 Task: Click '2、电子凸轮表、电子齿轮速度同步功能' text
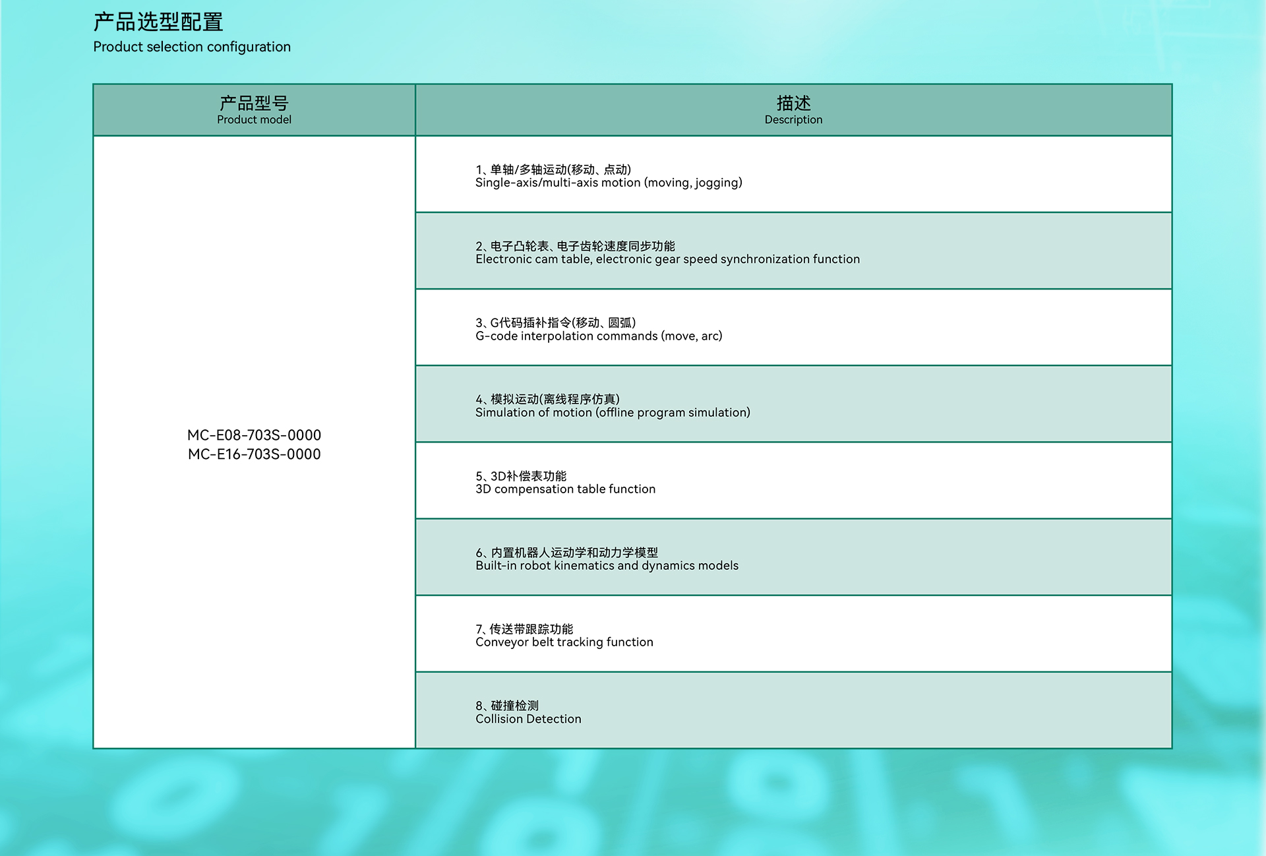[x=575, y=246]
